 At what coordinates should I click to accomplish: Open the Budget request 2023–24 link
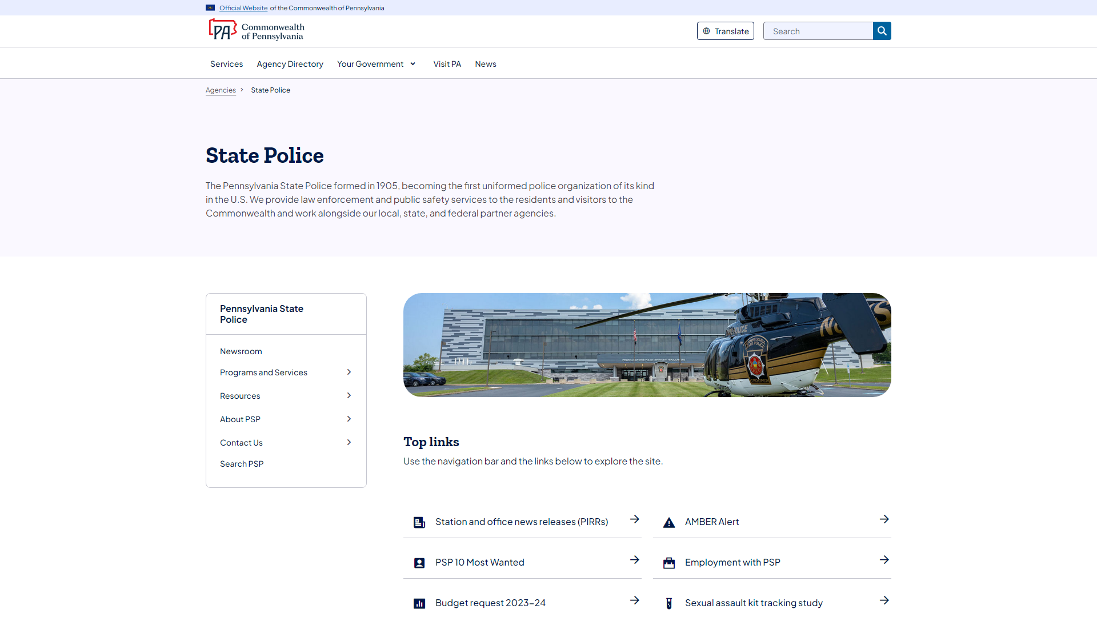point(490,603)
